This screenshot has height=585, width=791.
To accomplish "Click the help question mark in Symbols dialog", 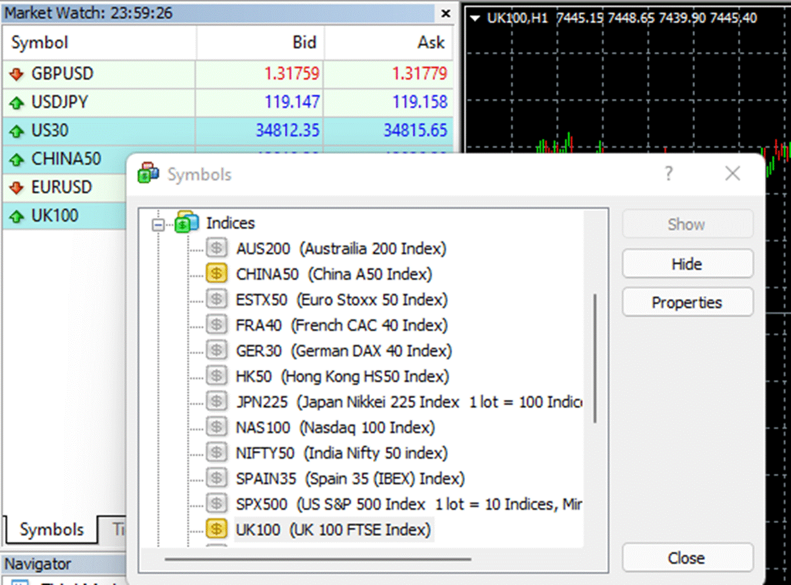I will pos(669,173).
